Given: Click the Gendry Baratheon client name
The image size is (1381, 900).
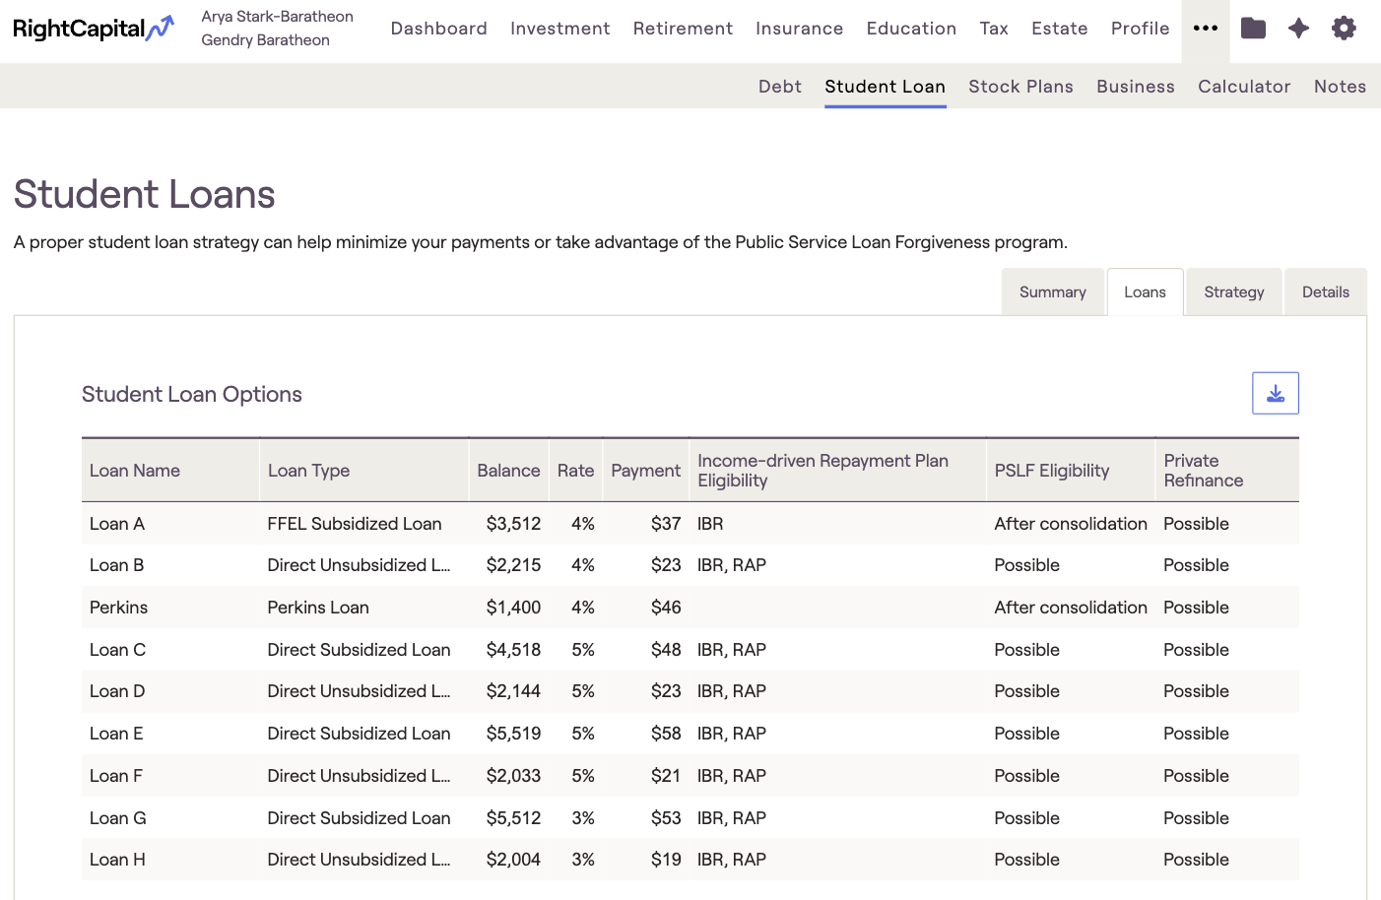Looking at the screenshot, I should 266,40.
